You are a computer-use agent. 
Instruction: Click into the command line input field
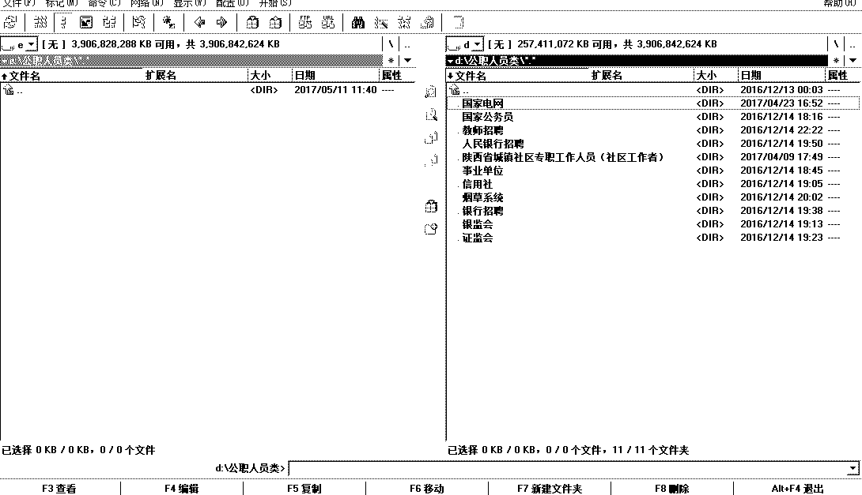(x=568, y=468)
